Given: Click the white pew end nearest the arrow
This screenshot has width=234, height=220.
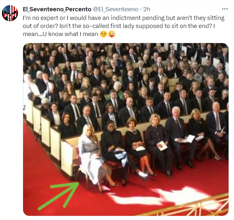Looking at the screenshot, I should 67,159.
